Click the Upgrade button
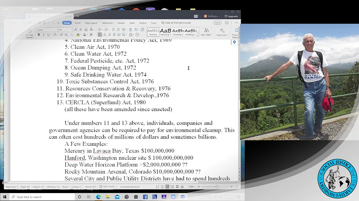The image size is (359, 201). pyautogui.click(x=231, y=16)
